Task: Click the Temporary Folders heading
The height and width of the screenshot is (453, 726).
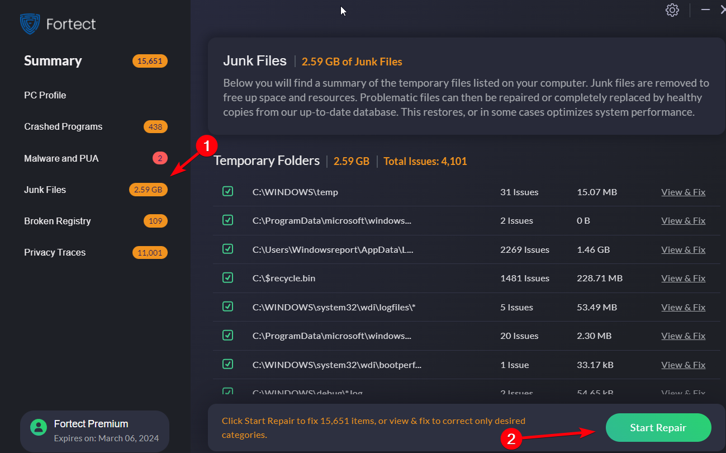Action: click(267, 161)
